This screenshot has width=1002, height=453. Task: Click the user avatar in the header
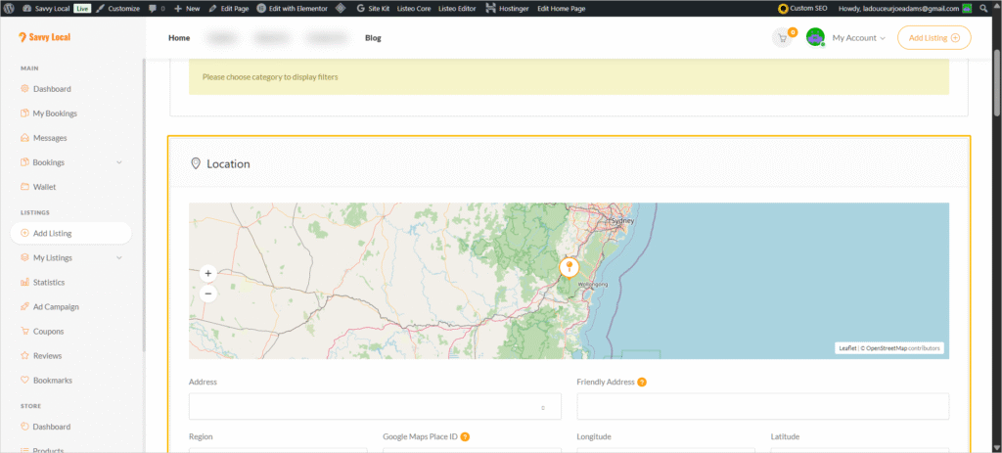(x=815, y=38)
